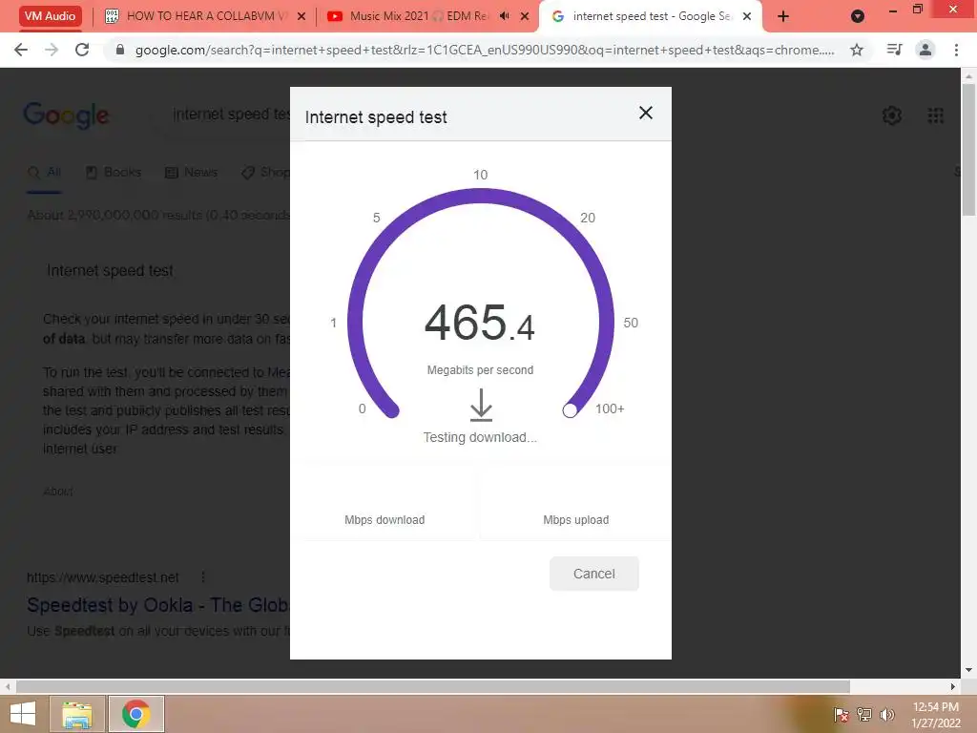The width and height of the screenshot is (977, 733).
Task: Click the Testing download status text
Action: point(480,437)
